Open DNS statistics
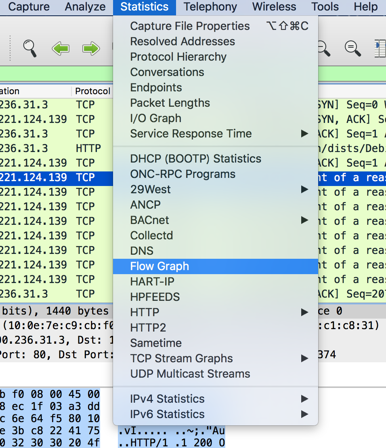 tap(216, 251)
